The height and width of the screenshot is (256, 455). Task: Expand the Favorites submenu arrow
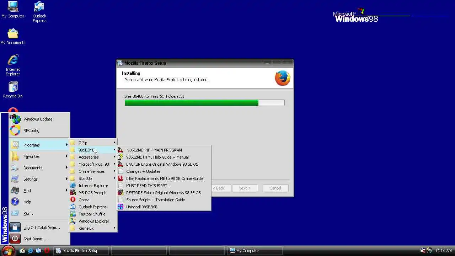66,156
